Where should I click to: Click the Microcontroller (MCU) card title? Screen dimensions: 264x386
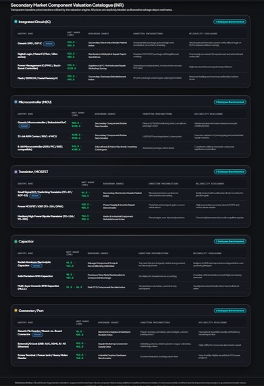[35, 102]
